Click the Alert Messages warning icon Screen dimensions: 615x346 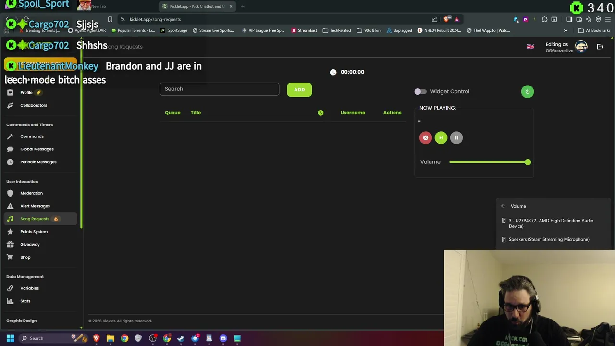[10, 206]
